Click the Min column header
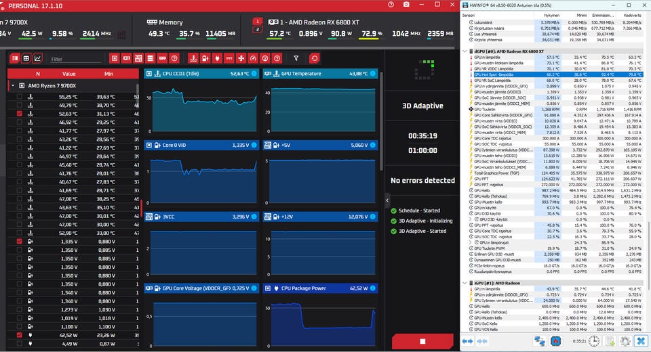This screenshot has width=651, height=352. 108,74
